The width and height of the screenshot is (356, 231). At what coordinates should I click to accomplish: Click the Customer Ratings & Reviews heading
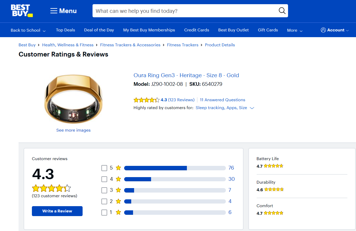(x=64, y=54)
